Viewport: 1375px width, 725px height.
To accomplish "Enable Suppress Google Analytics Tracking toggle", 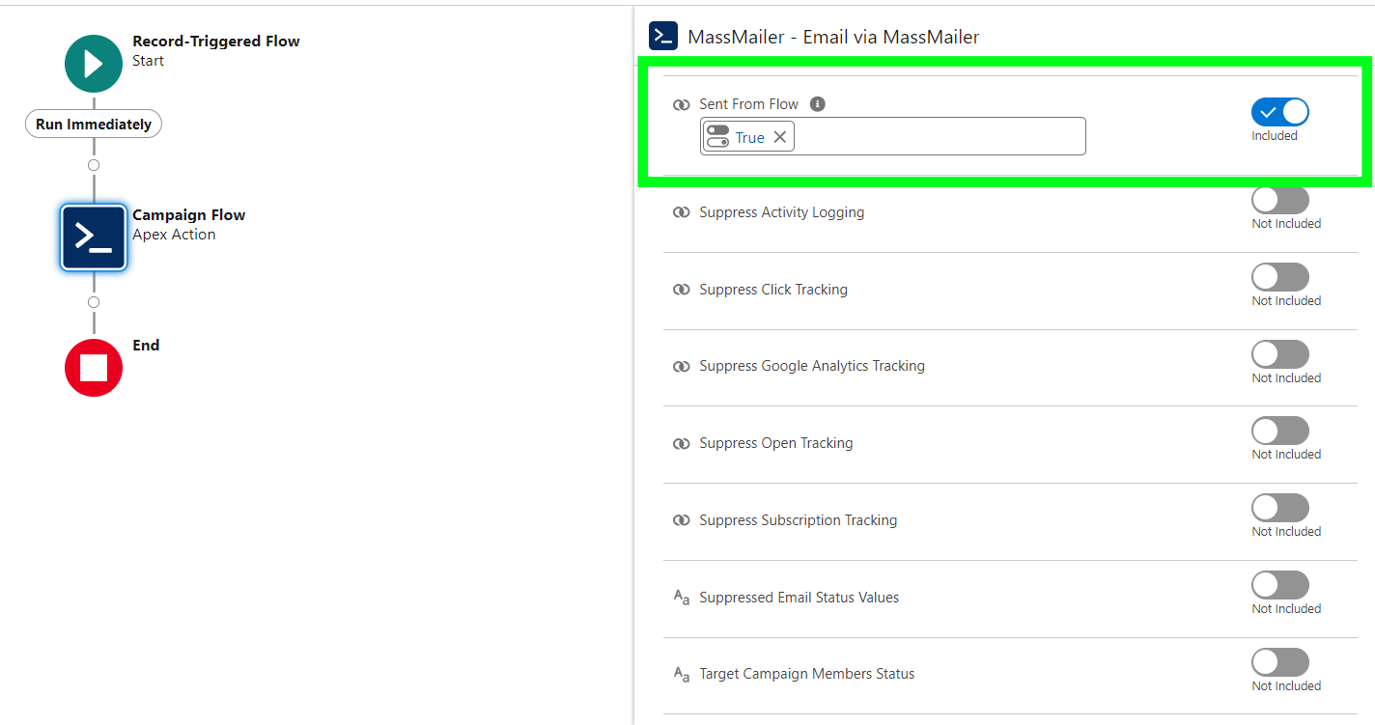I will tap(1280, 354).
